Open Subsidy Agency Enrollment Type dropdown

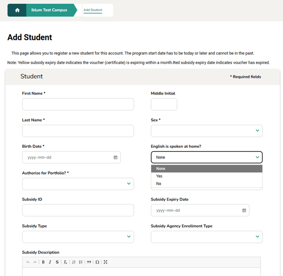click(206, 237)
